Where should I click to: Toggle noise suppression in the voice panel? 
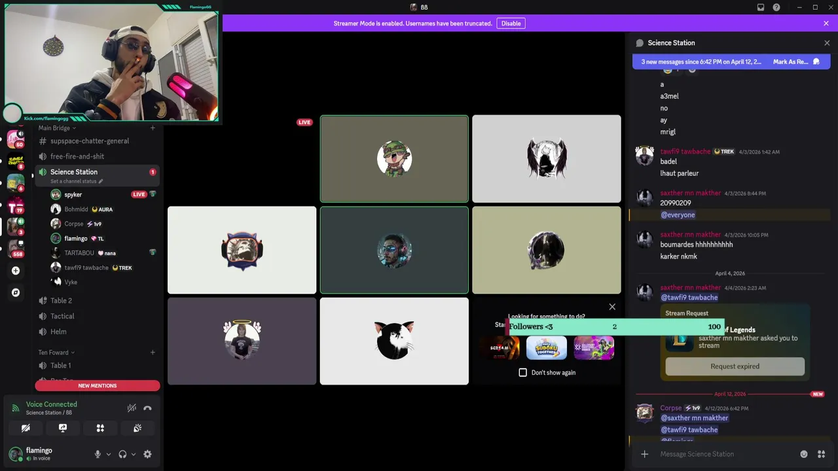(x=132, y=408)
